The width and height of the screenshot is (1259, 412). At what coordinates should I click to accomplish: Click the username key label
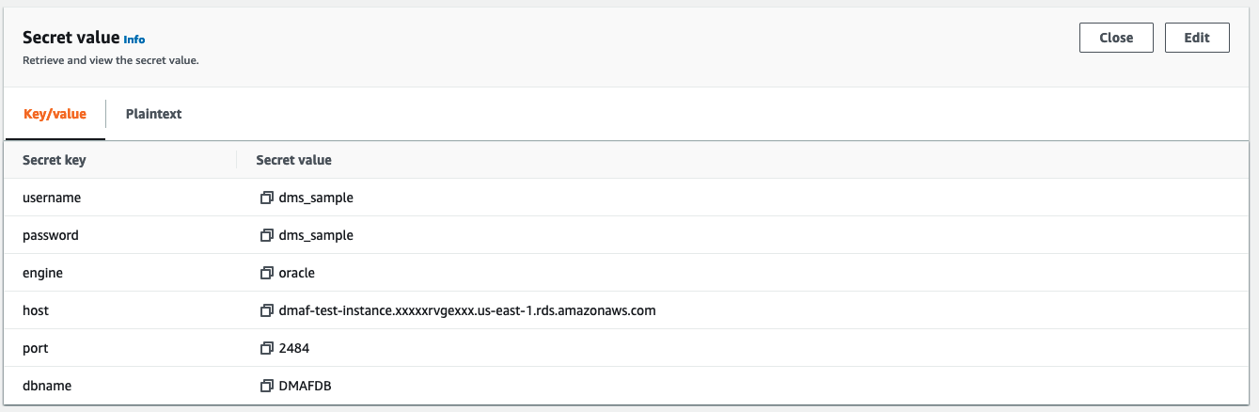coord(52,198)
